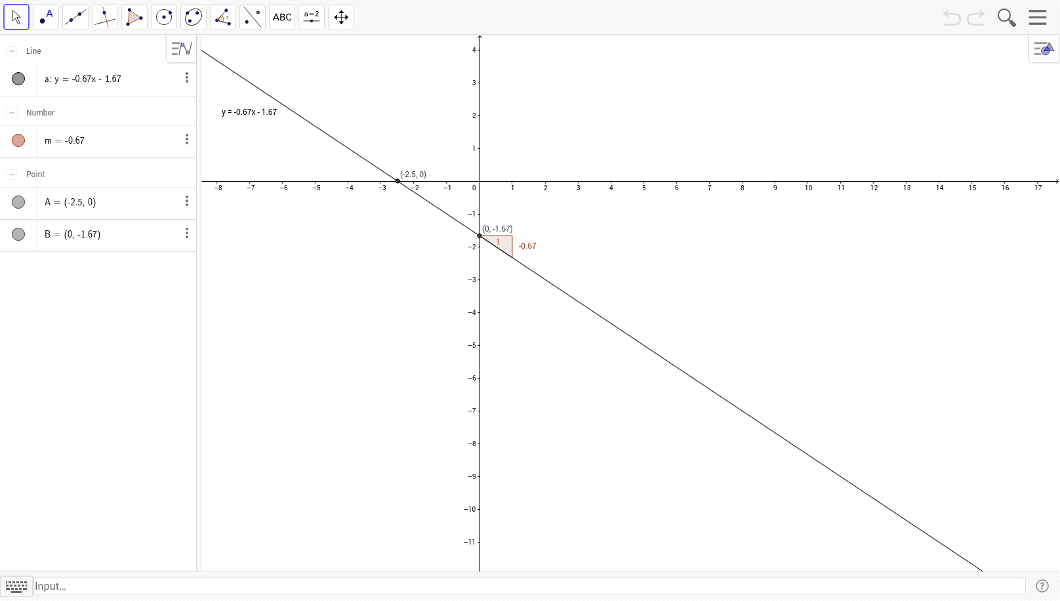Select the Reflect about Line tool
This screenshot has width=1060, height=601.
[253, 17]
